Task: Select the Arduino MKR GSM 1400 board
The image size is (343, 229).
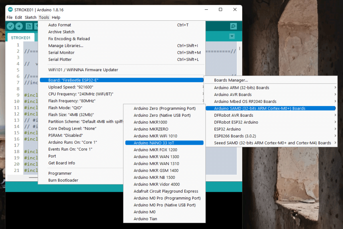Action: (x=164, y=171)
